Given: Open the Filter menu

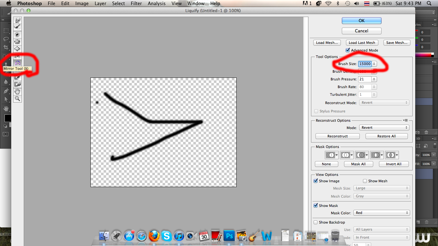Looking at the screenshot, I should pos(136,4).
